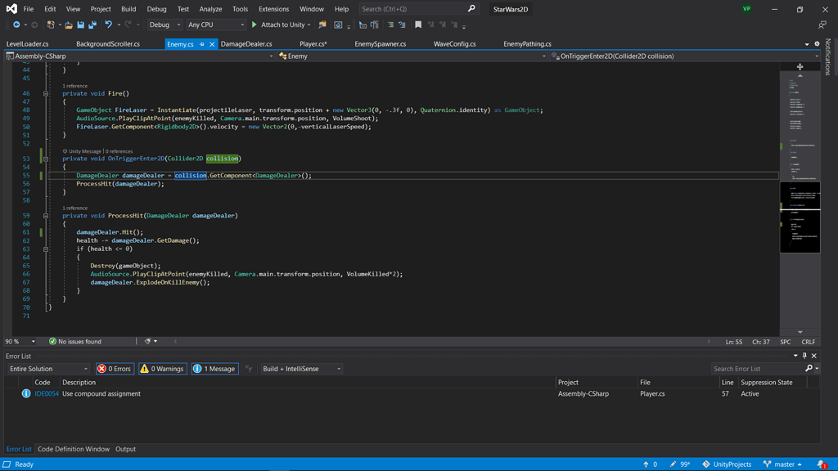This screenshot has height=471, width=838.
Task: Close the Enemy.cs tab
Action: (212, 44)
